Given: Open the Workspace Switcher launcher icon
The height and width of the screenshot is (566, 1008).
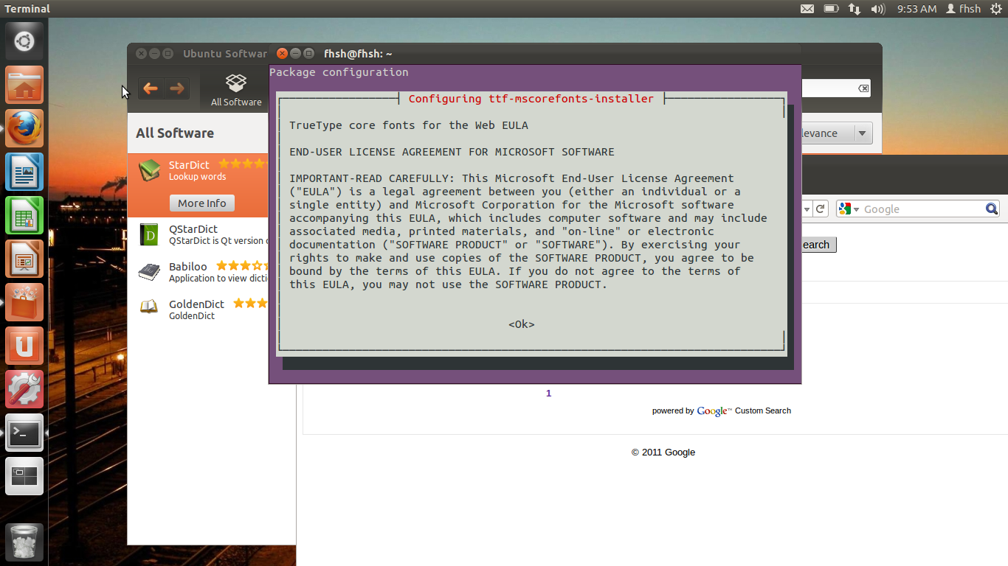Looking at the screenshot, I should click(x=24, y=476).
